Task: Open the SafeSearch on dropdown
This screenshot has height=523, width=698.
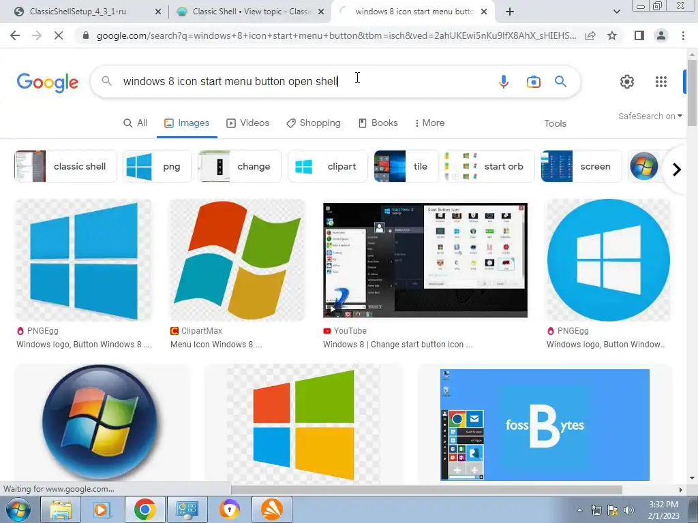Action: [650, 116]
